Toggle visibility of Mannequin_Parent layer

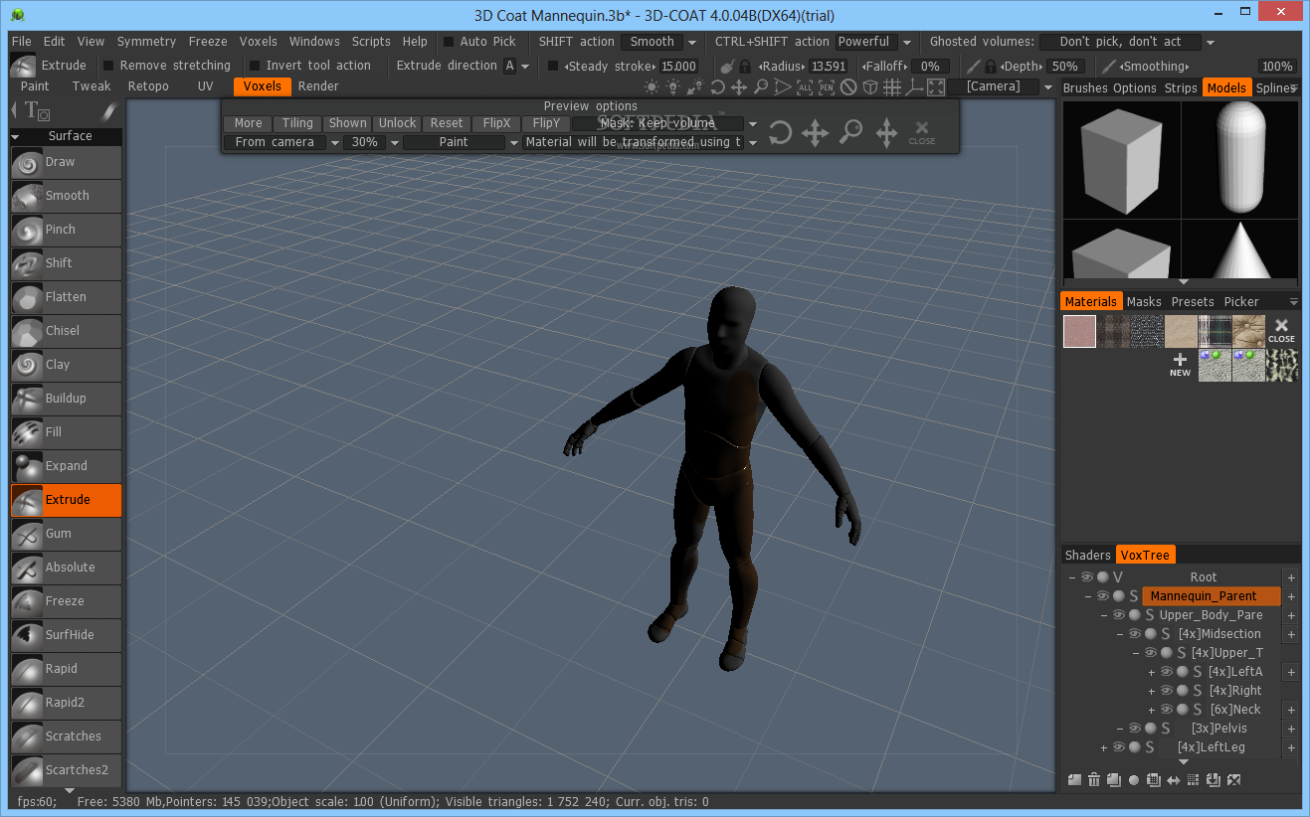[1103, 596]
